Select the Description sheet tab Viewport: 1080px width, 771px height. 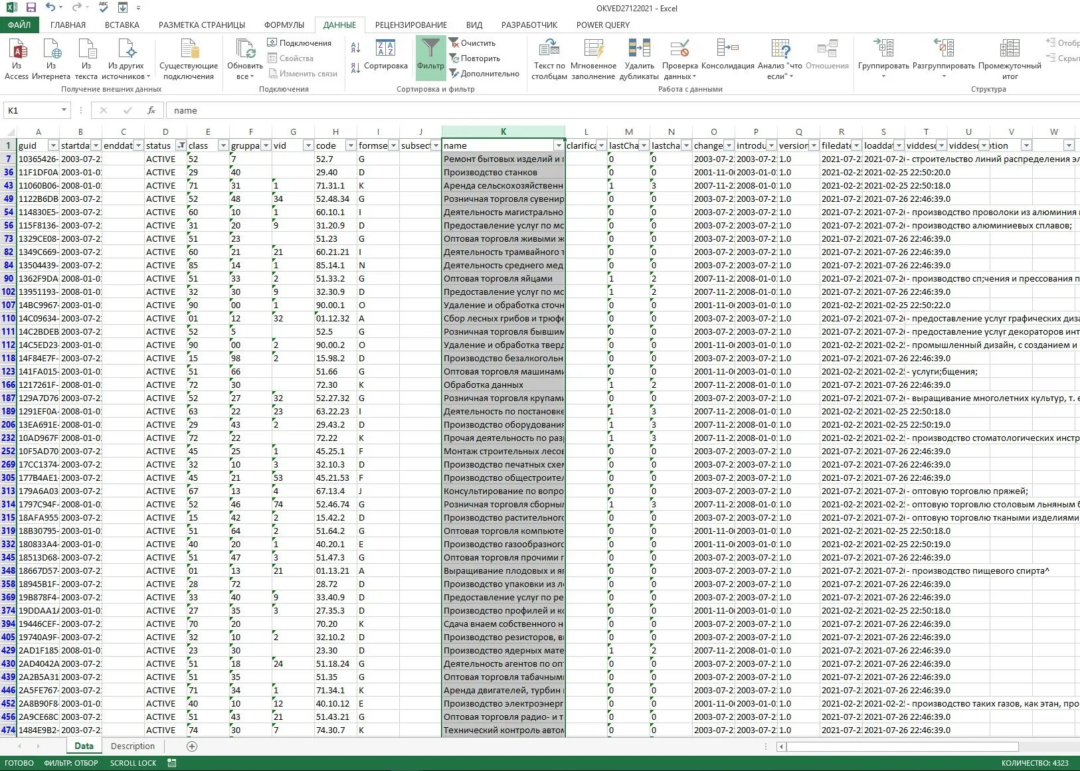tap(133, 746)
